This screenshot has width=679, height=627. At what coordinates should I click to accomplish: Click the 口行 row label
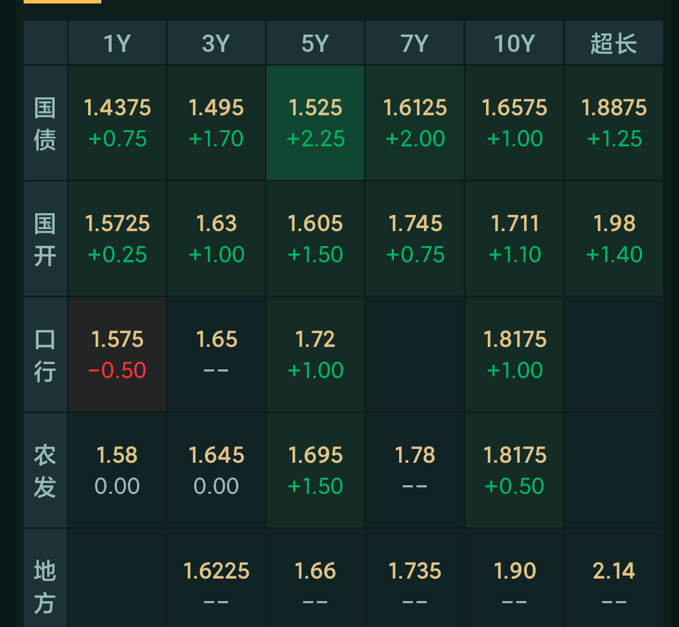point(44,354)
